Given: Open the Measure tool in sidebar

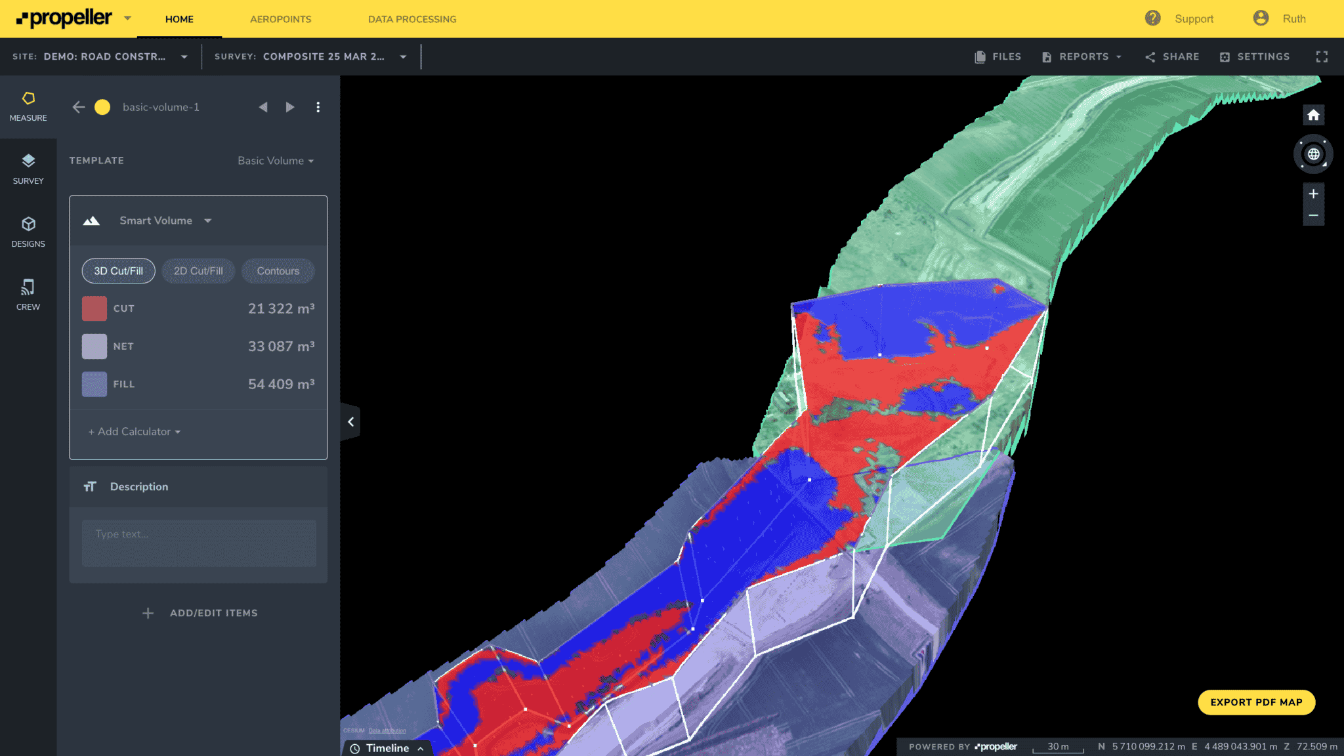Looking at the screenshot, I should pos(28,107).
